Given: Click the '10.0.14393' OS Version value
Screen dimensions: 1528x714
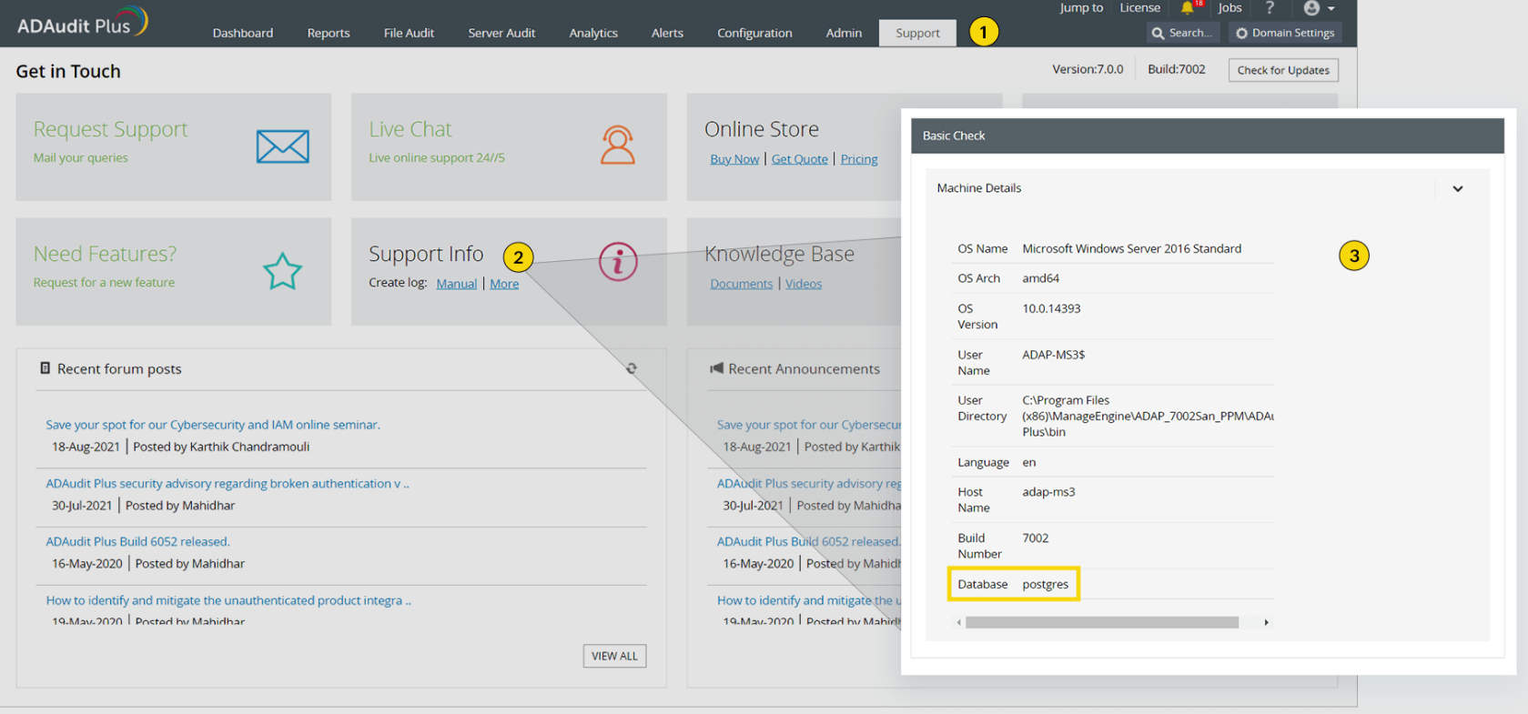Looking at the screenshot, I should 1051,308.
